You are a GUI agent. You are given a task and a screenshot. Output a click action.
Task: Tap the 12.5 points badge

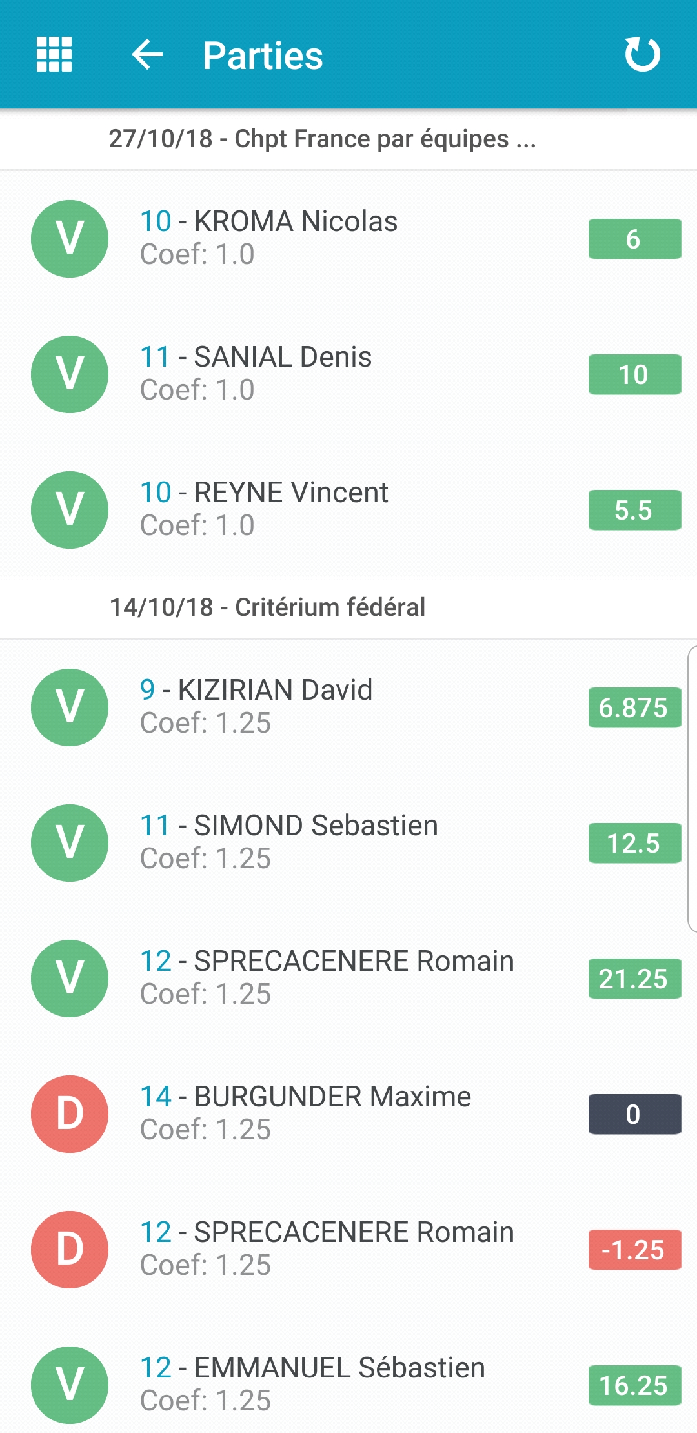(x=634, y=843)
